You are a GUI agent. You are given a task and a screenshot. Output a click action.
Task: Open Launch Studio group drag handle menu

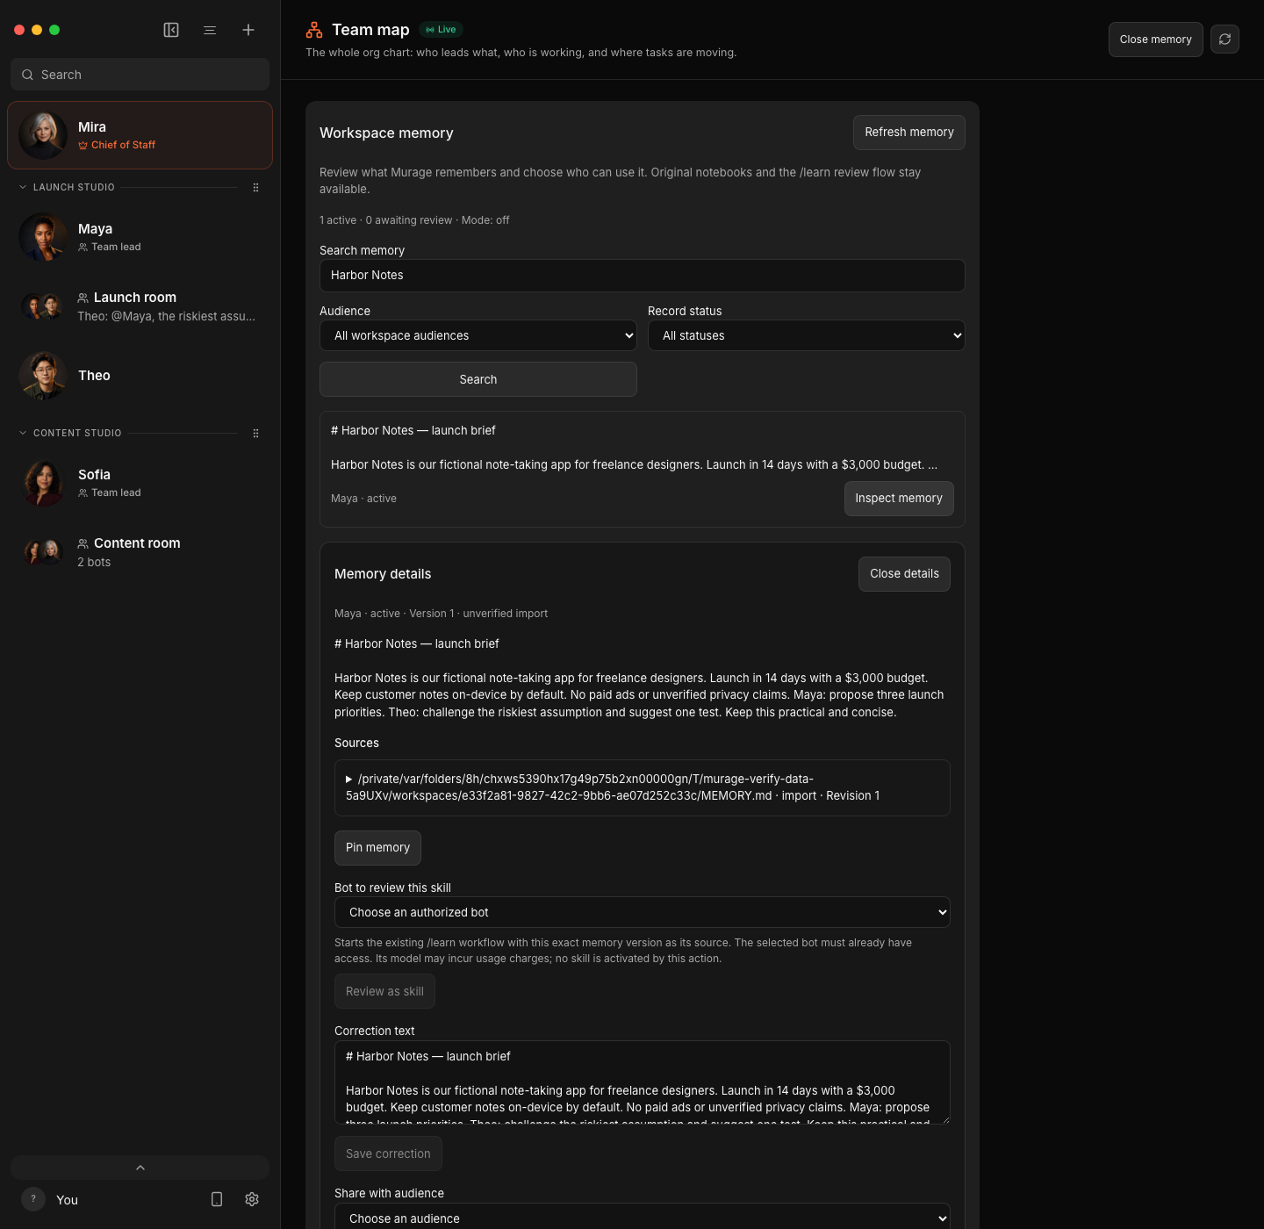(255, 188)
